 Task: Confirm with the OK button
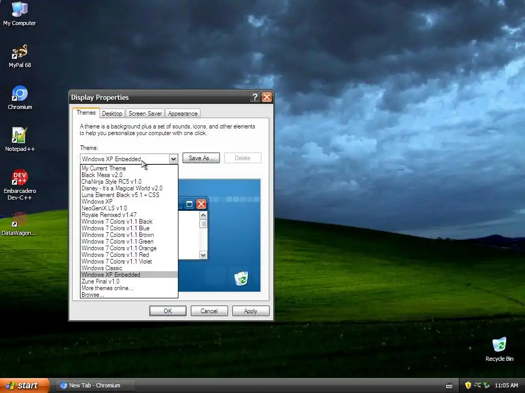168,311
